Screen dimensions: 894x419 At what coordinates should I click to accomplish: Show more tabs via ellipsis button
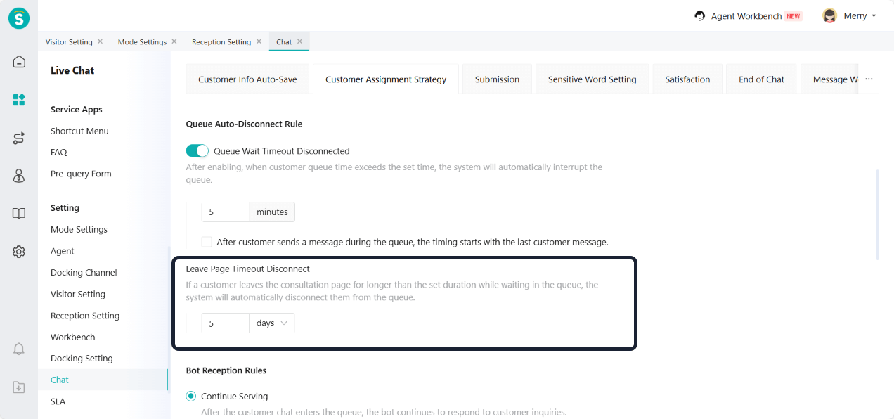869,79
